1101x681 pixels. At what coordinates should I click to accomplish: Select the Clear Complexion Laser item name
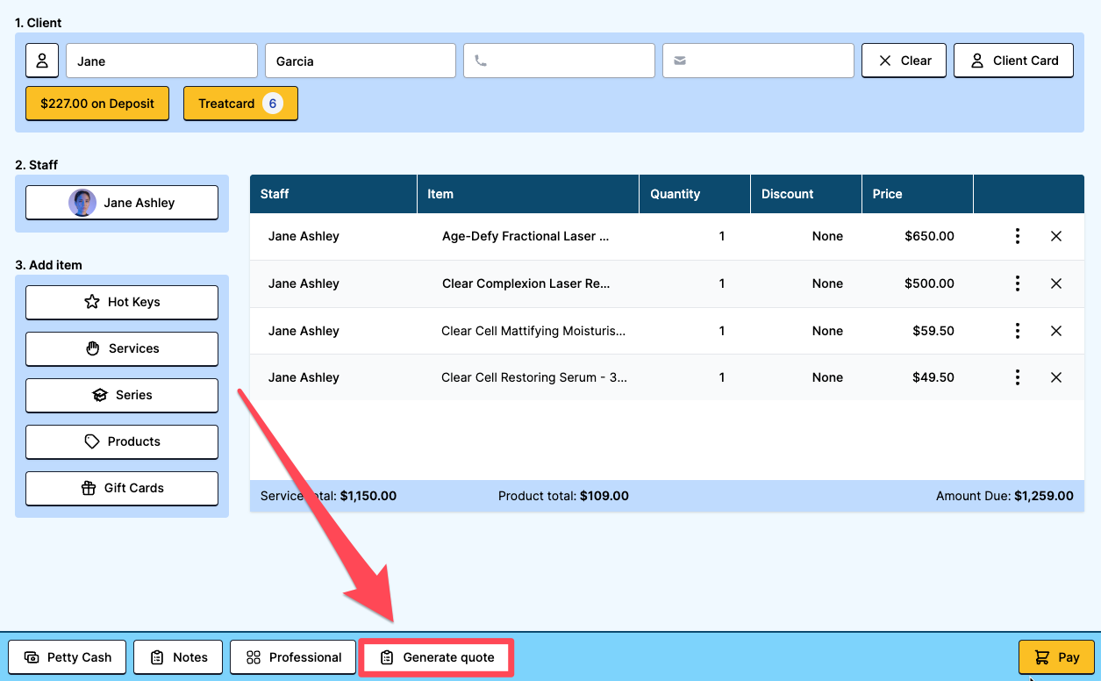coord(526,283)
